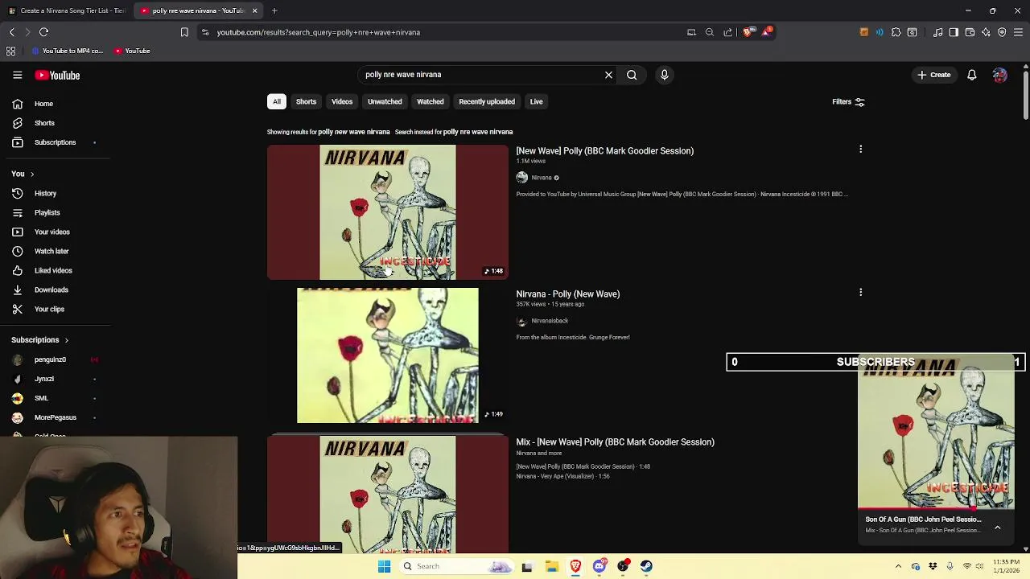Open browser music note media control
Image resolution: width=1030 pixels, height=579 pixels.
coord(937,32)
